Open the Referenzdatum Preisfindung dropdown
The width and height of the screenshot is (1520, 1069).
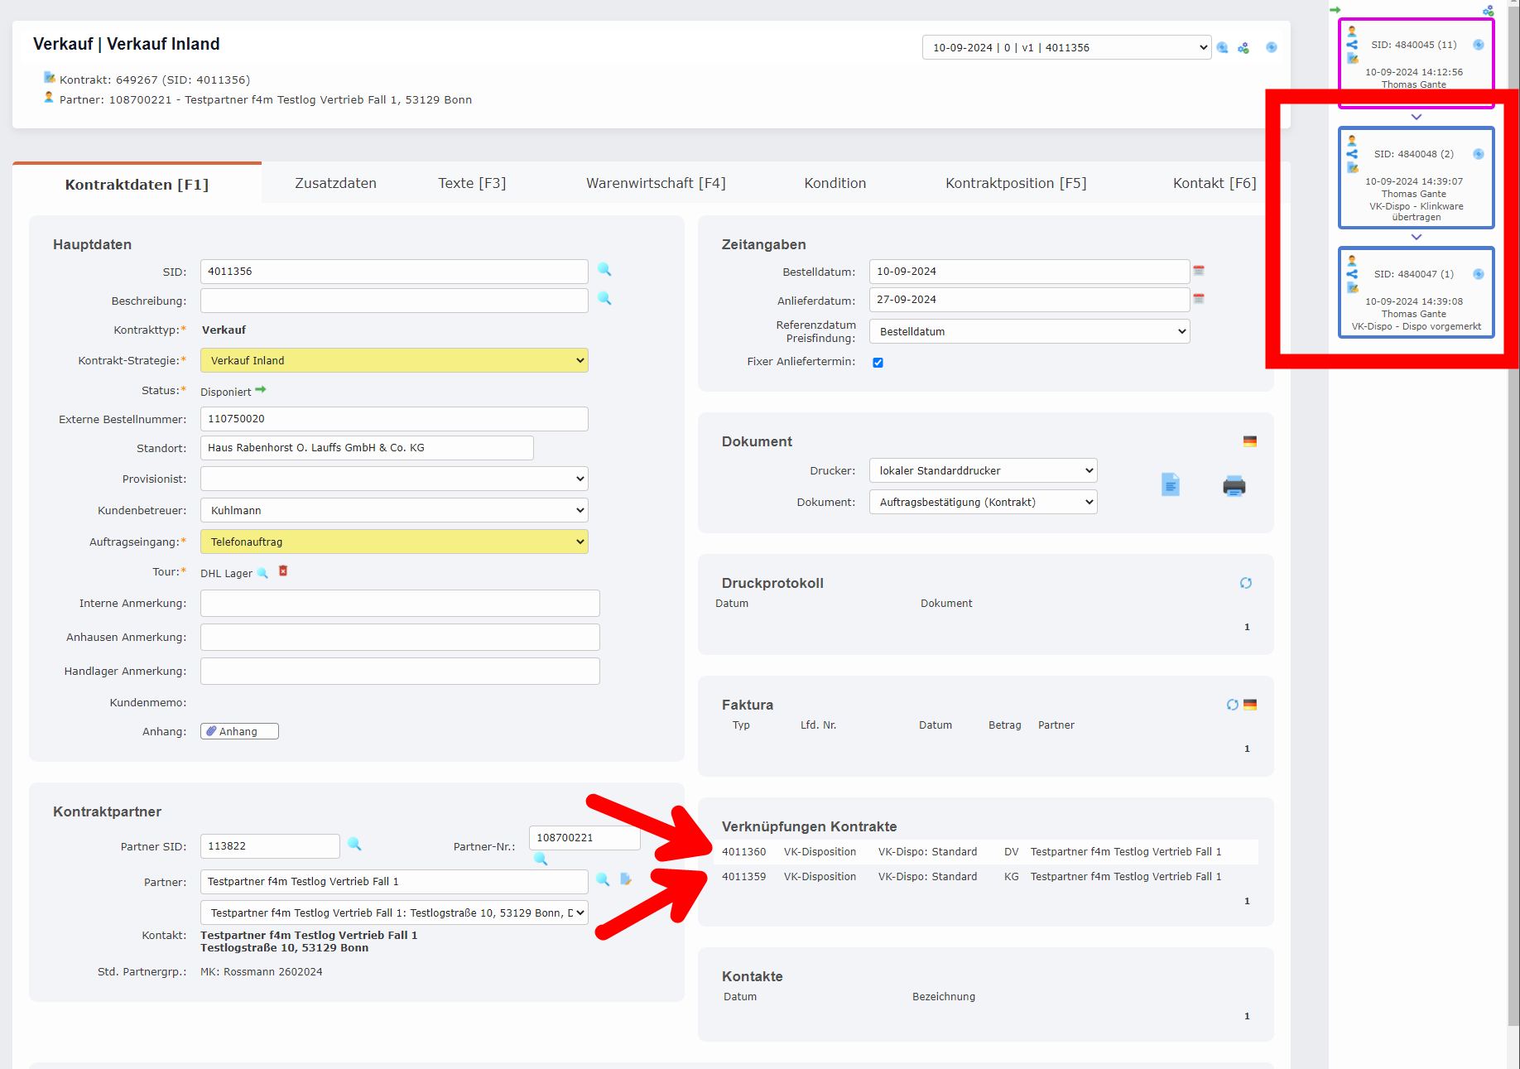[x=1029, y=331]
